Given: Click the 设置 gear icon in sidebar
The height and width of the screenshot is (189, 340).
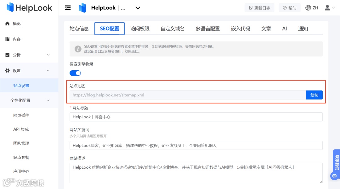Looking at the screenshot, I should [7, 70].
